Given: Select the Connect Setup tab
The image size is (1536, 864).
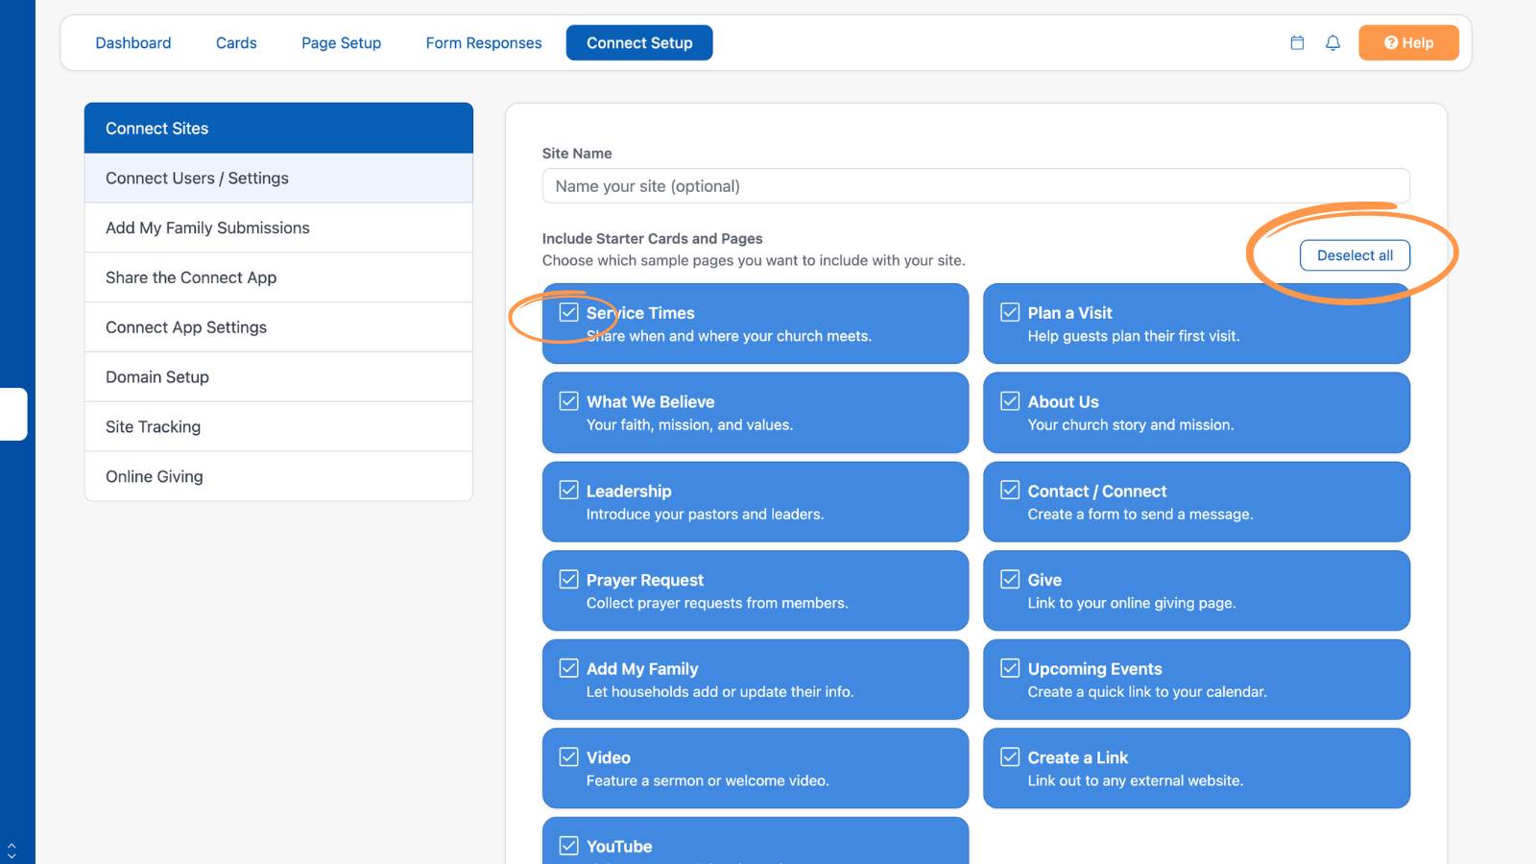Looking at the screenshot, I should (x=639, y=43).
